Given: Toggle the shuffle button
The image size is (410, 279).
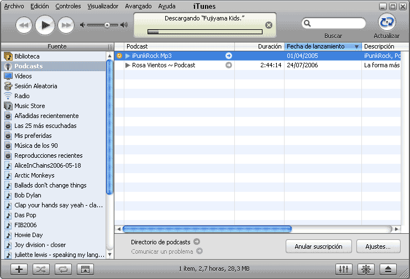Looking at the screenshot, I should (41, 269).
